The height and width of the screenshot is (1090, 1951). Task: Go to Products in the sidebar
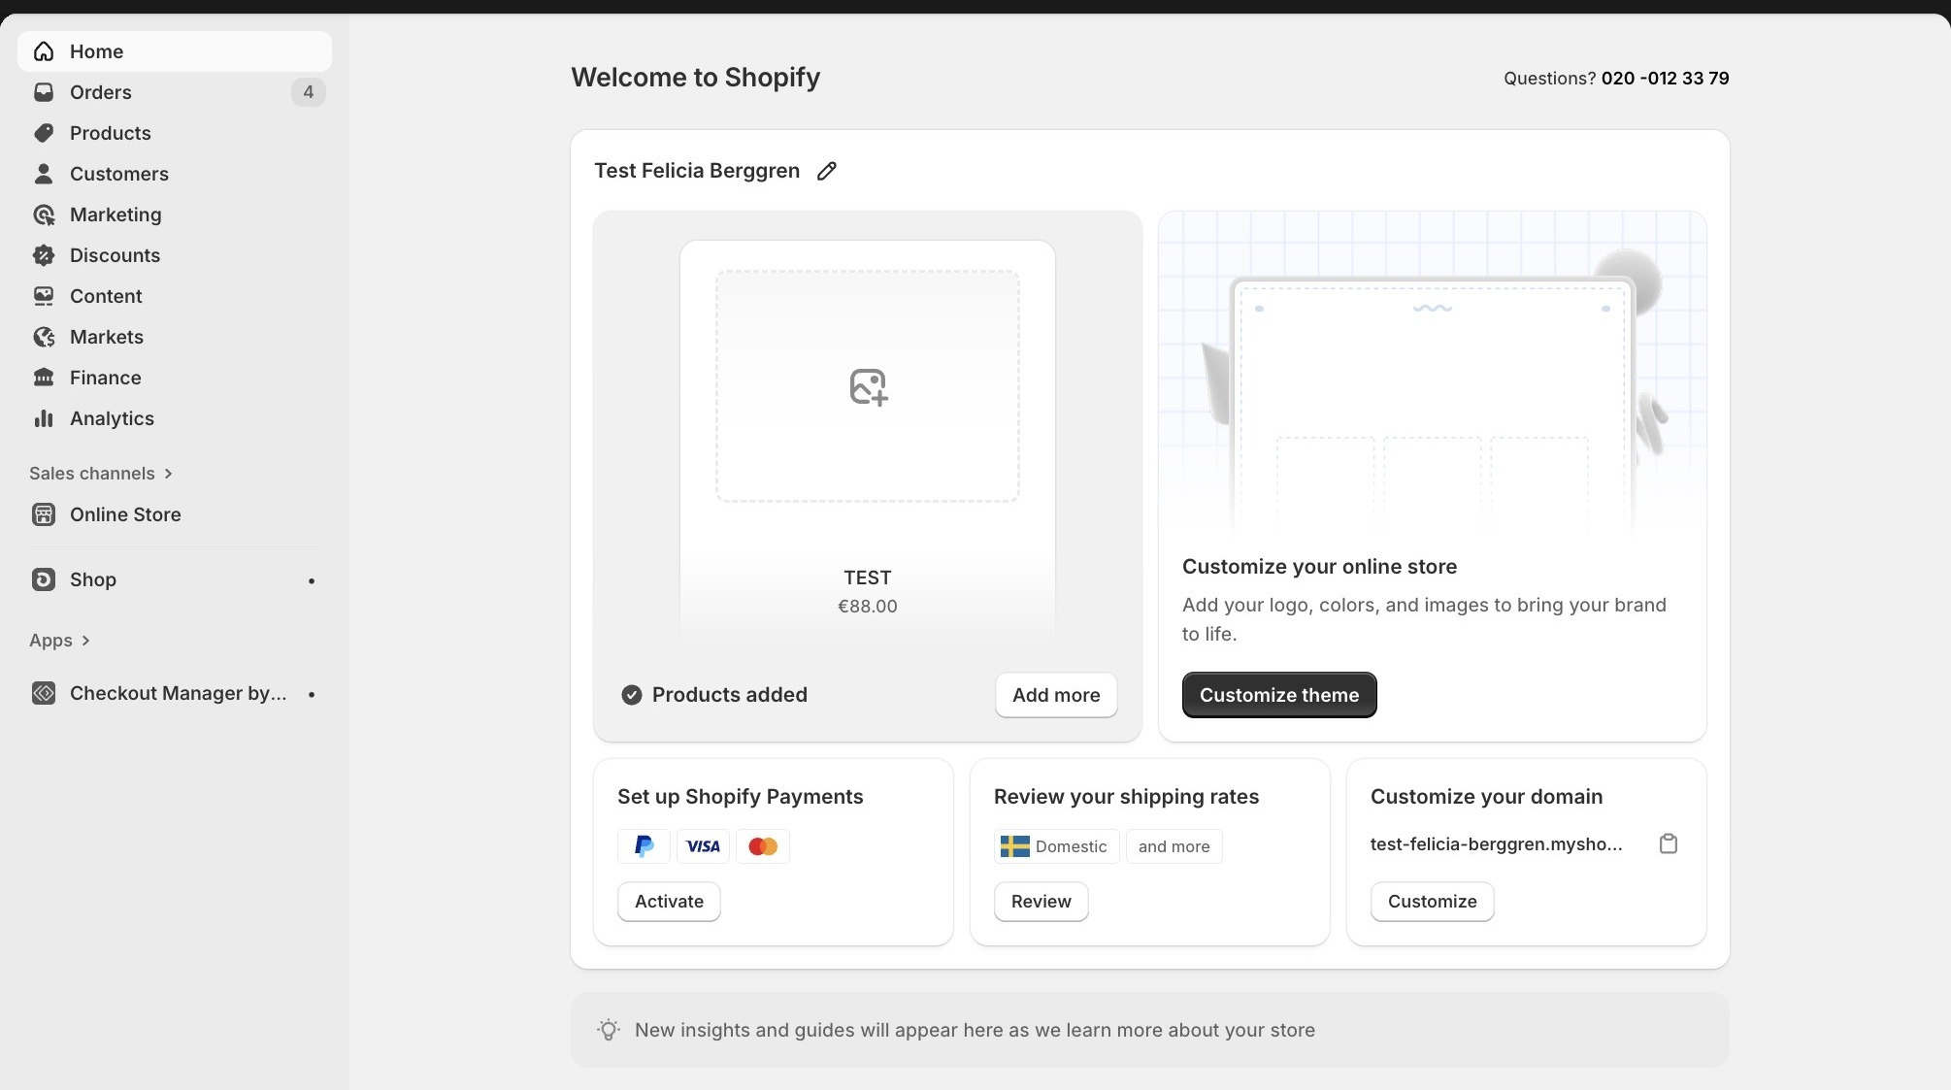point(110,133)
